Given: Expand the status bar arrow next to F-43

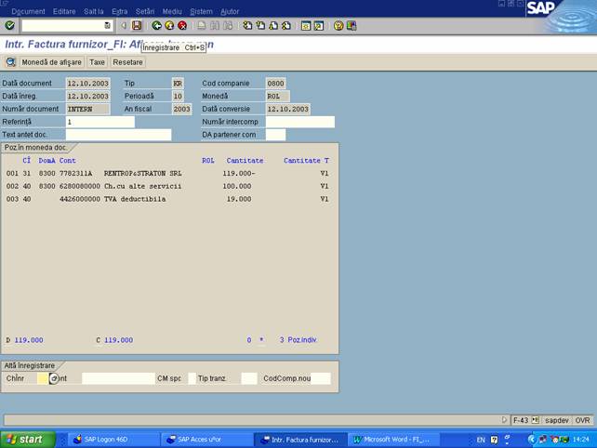Looking at the screenshot, I should [505, 420].
